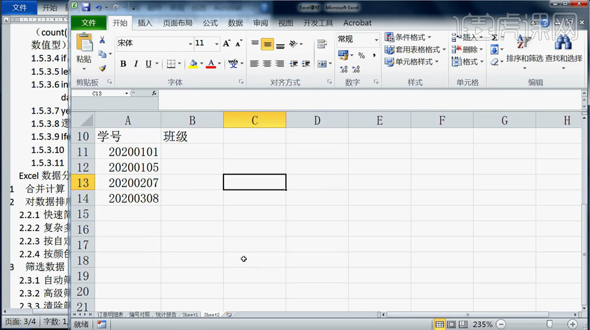The width and height of the screenshot is (590, 330).
Task: Click the Clear eraser icon
Action: (x=495, y=62)
